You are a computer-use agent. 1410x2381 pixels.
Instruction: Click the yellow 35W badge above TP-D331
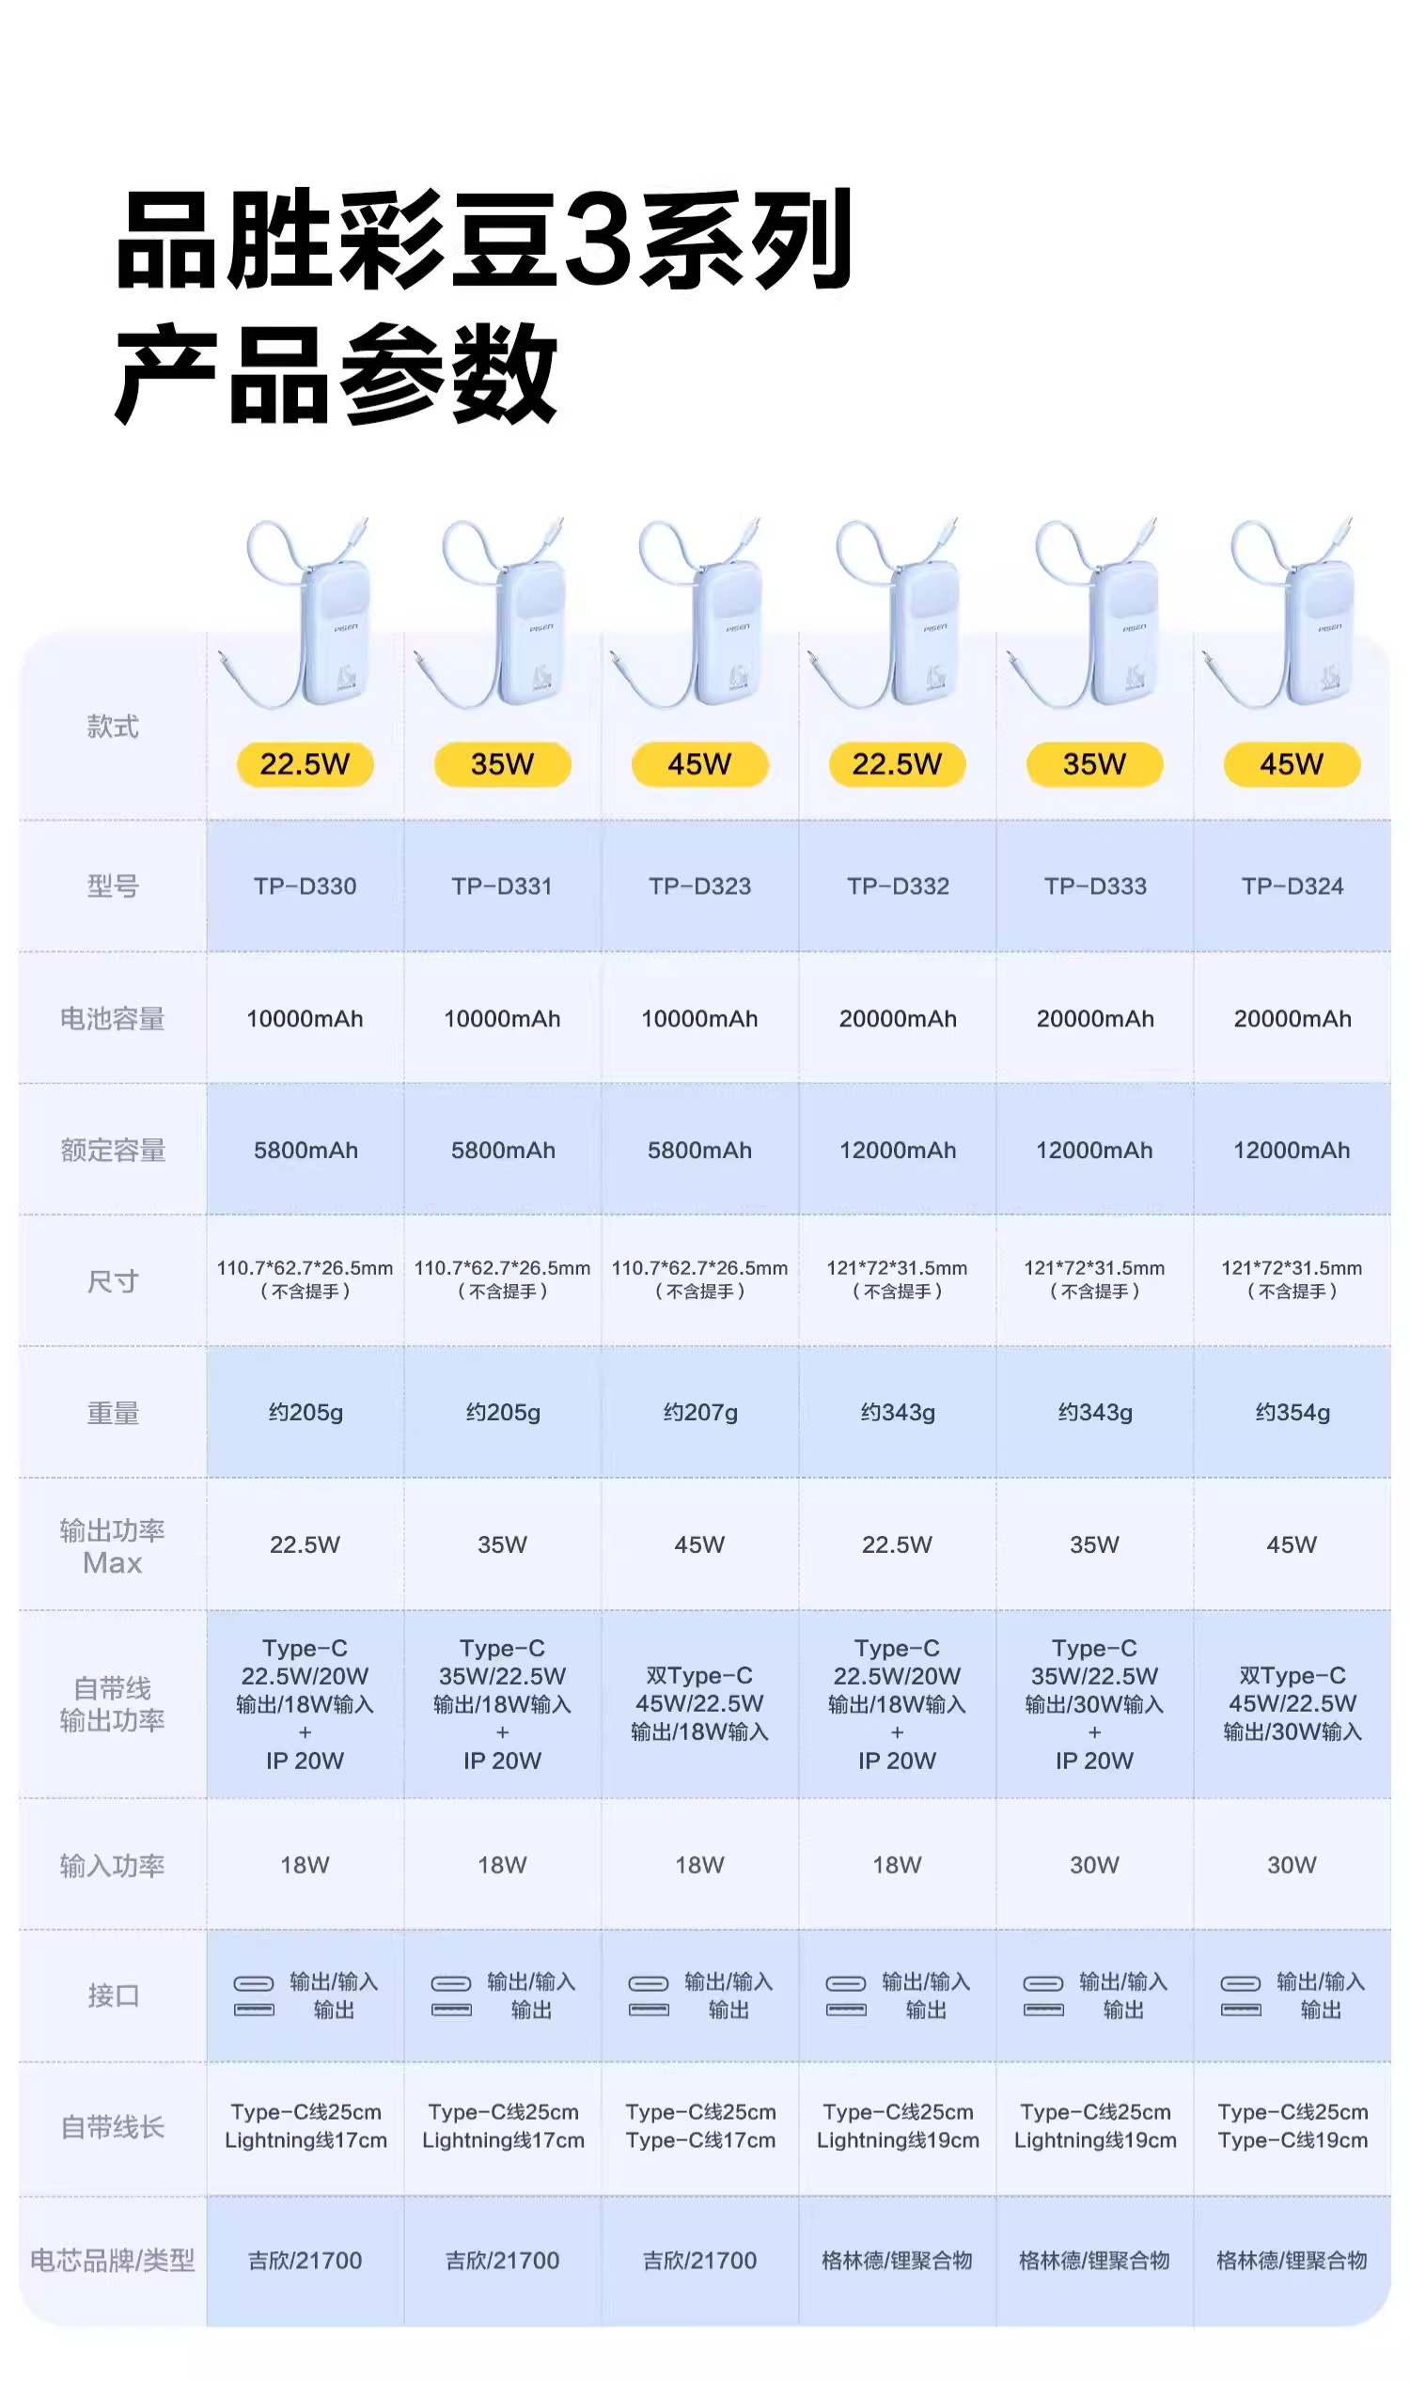502,764
